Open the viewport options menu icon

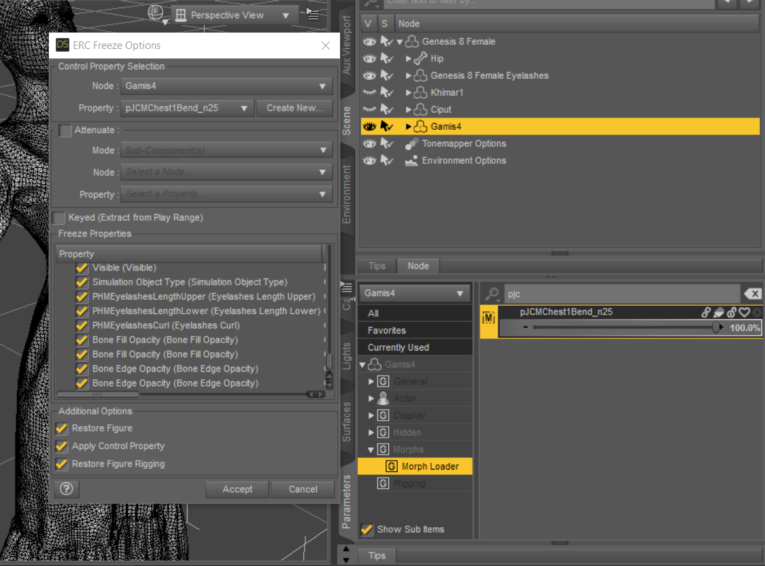tap(312, 15)
